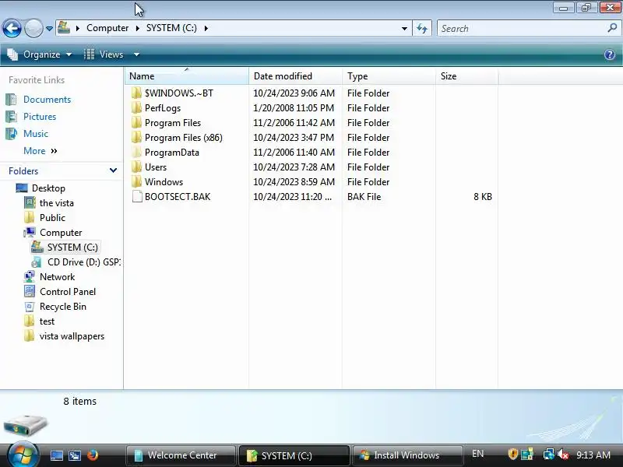623x467 pixels.
Task: Collapse the Folders pane chevron
Action: pyautogui.click(x=113, y=170)
